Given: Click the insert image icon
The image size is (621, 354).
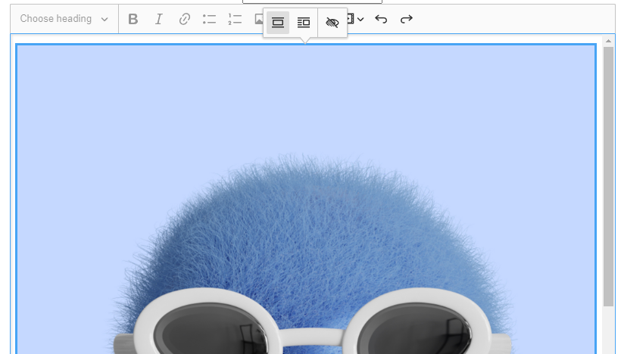Looking at the screenshot, I should [257, 19].
